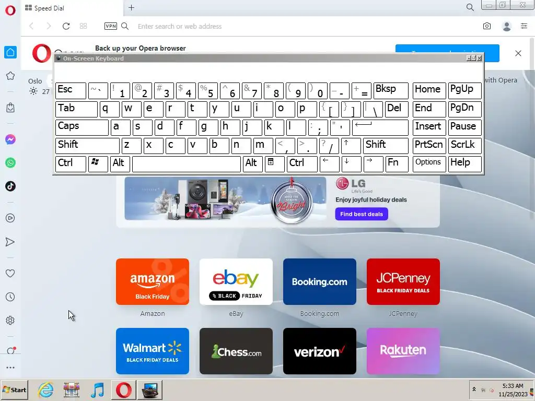535x401 pixels.
Task: Take a snapshot with camera icon
Action: click(x=487, y=26)
